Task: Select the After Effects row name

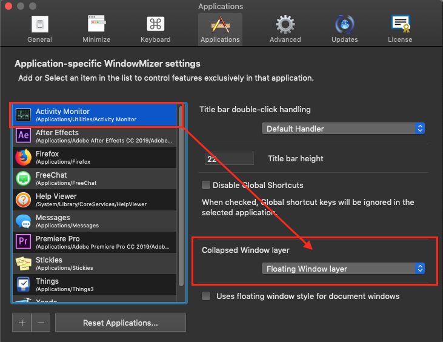Action: (58, 133)
